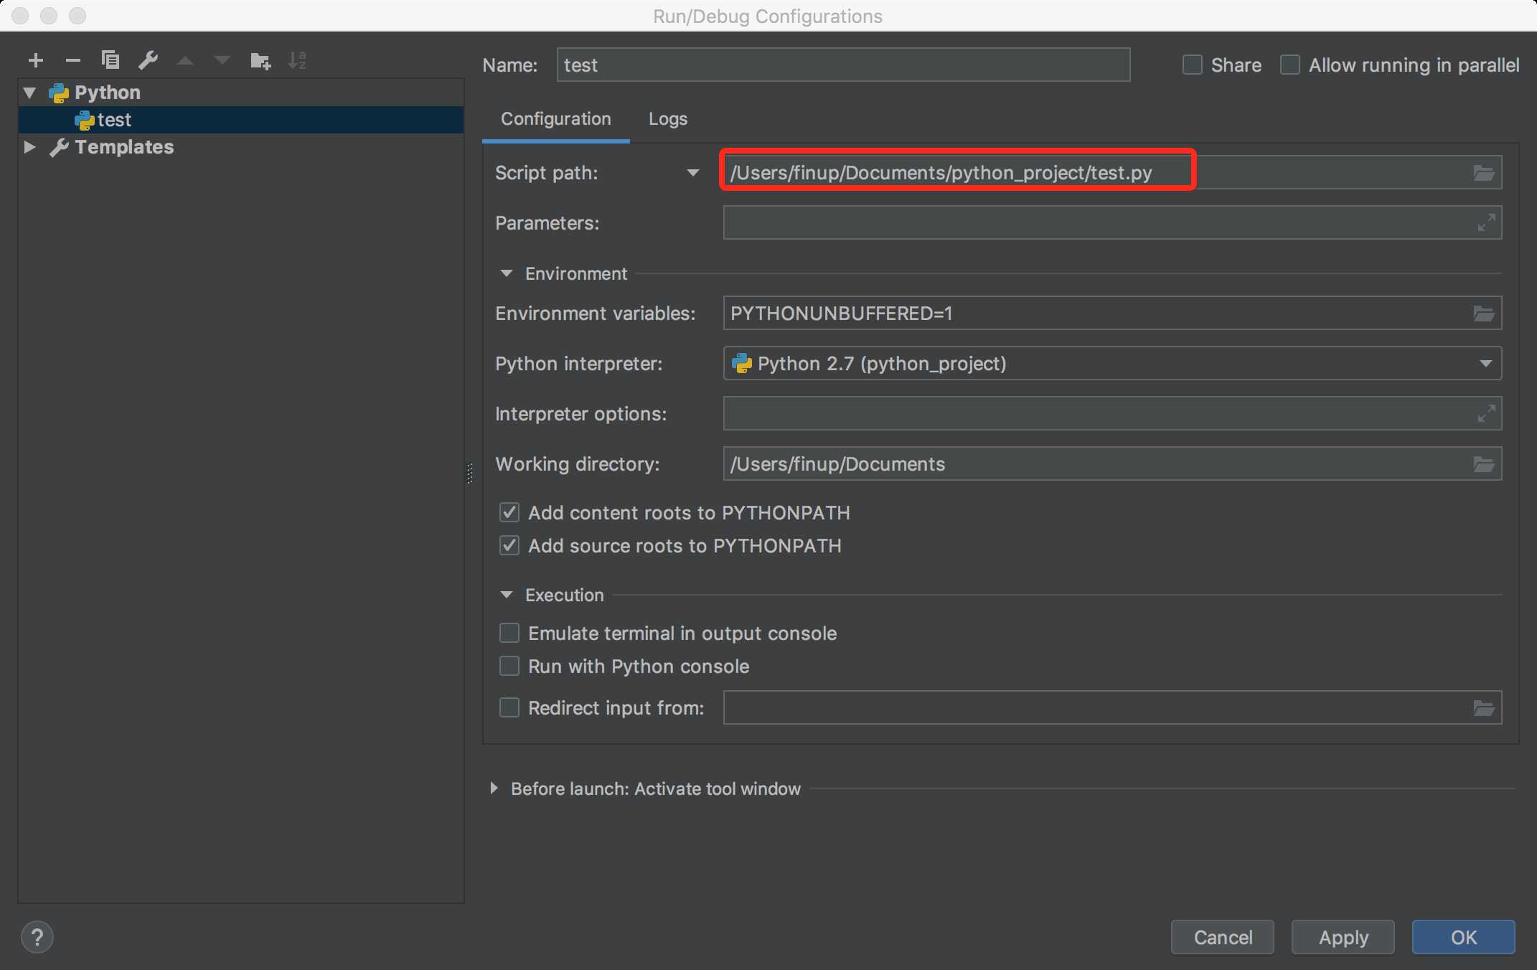Toggle Add content roots to PYTHONPATH

(x=507, y=511)
